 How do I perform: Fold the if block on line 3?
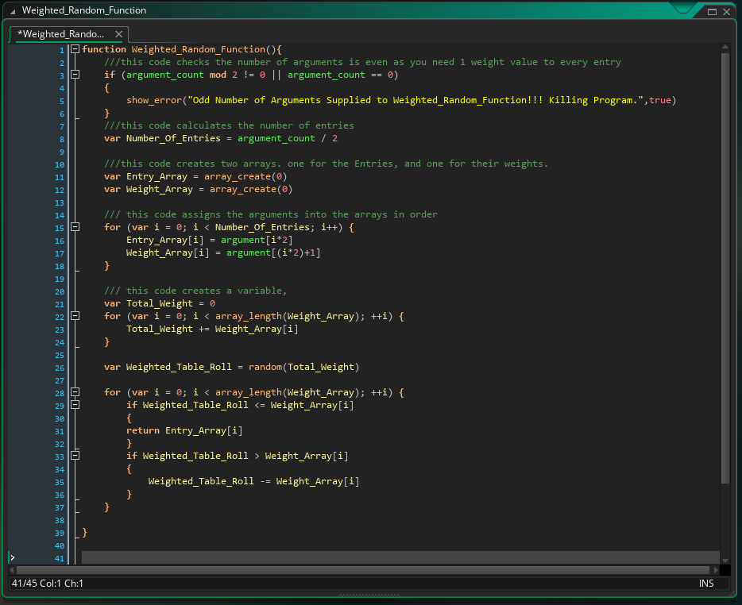75,75
